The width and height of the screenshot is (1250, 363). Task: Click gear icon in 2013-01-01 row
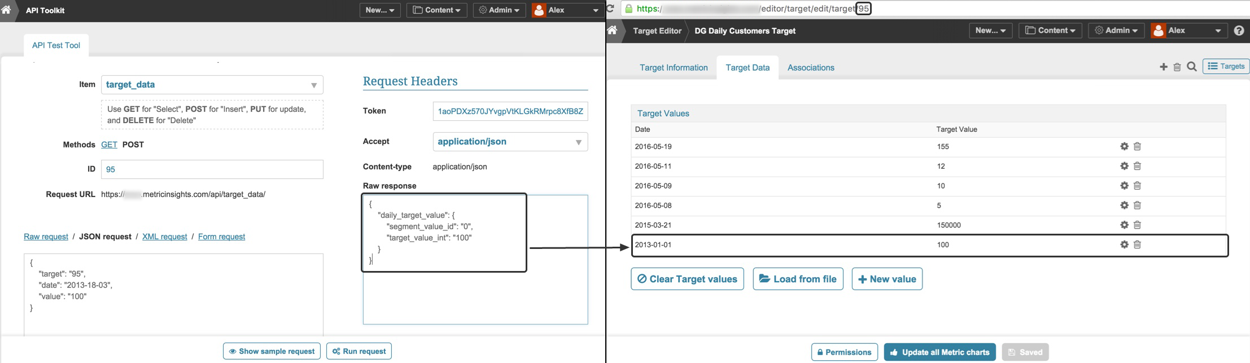[x=1124, y=244]
